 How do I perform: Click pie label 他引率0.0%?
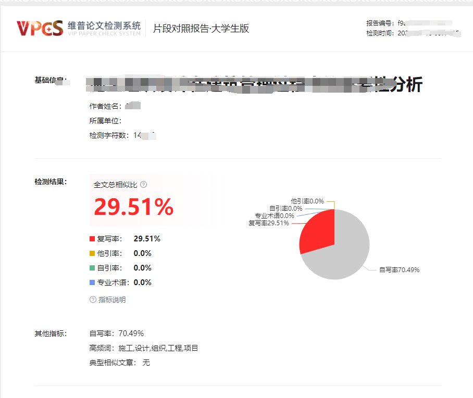tap(307, 201)
